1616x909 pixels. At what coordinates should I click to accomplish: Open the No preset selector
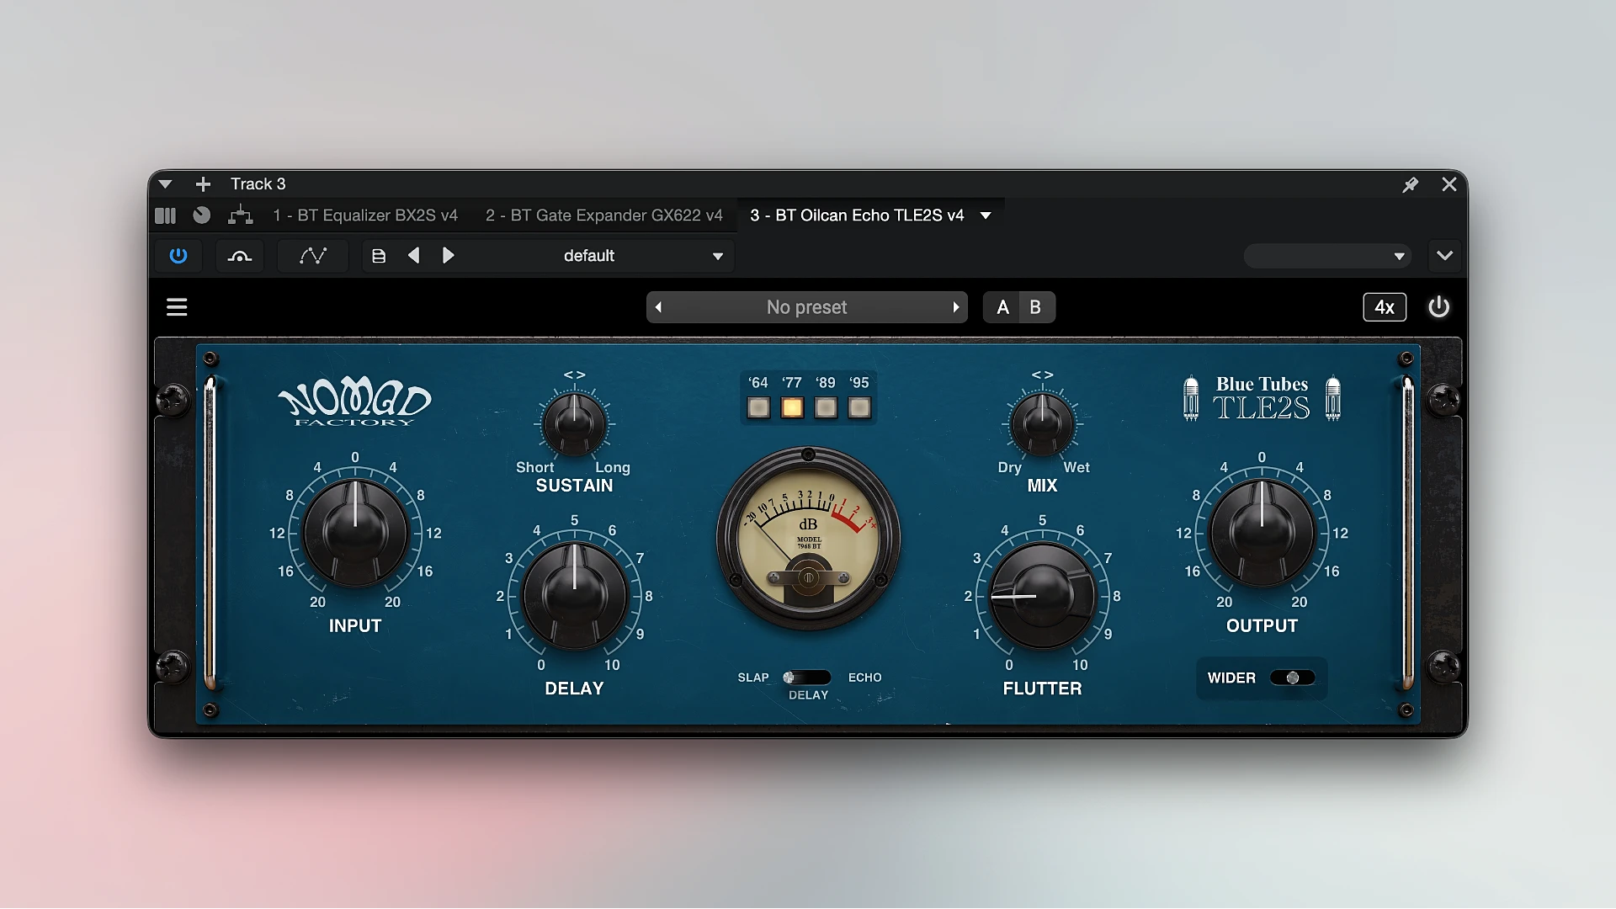click(x=807, y=307)
